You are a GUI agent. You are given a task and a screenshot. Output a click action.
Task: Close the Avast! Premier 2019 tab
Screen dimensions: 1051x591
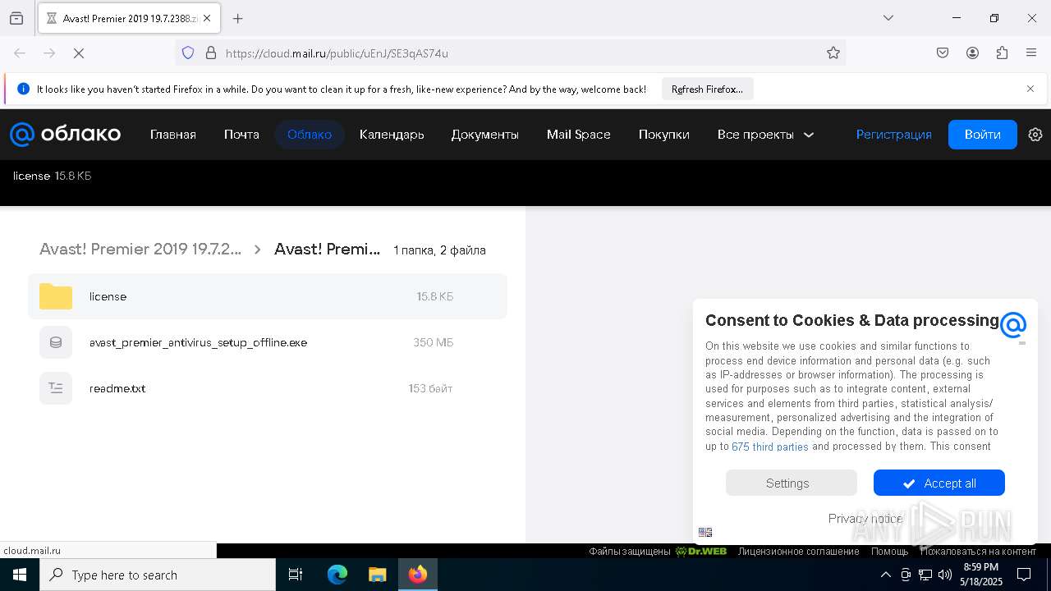tap(208, 18)
